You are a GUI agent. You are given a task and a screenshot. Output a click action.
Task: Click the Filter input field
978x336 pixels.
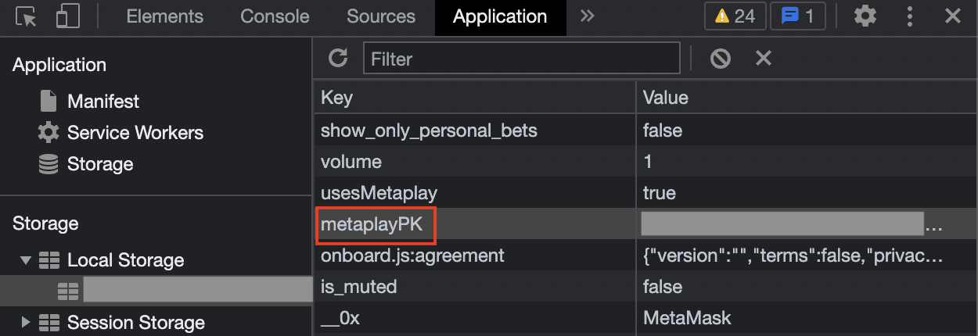pos(521,59)
